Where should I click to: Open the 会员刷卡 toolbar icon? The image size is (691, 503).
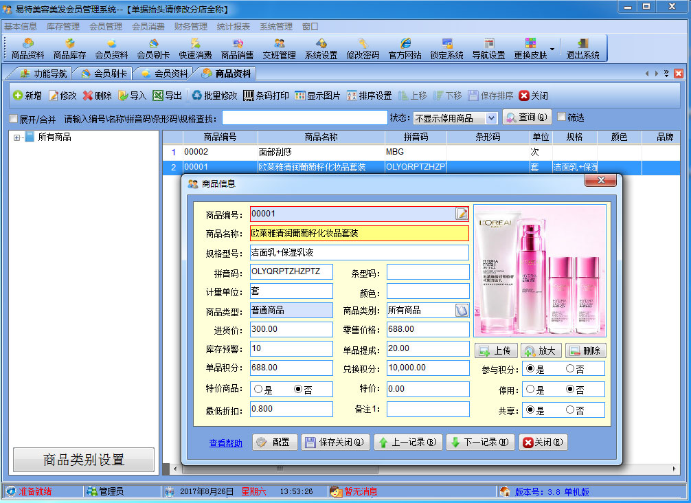[x=153, y=49]
